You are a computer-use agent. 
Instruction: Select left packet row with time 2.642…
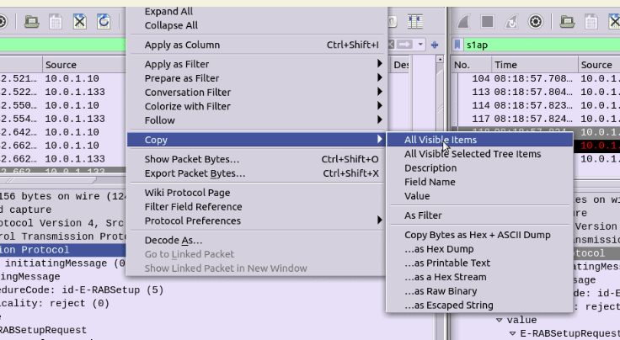coord(63,132)
